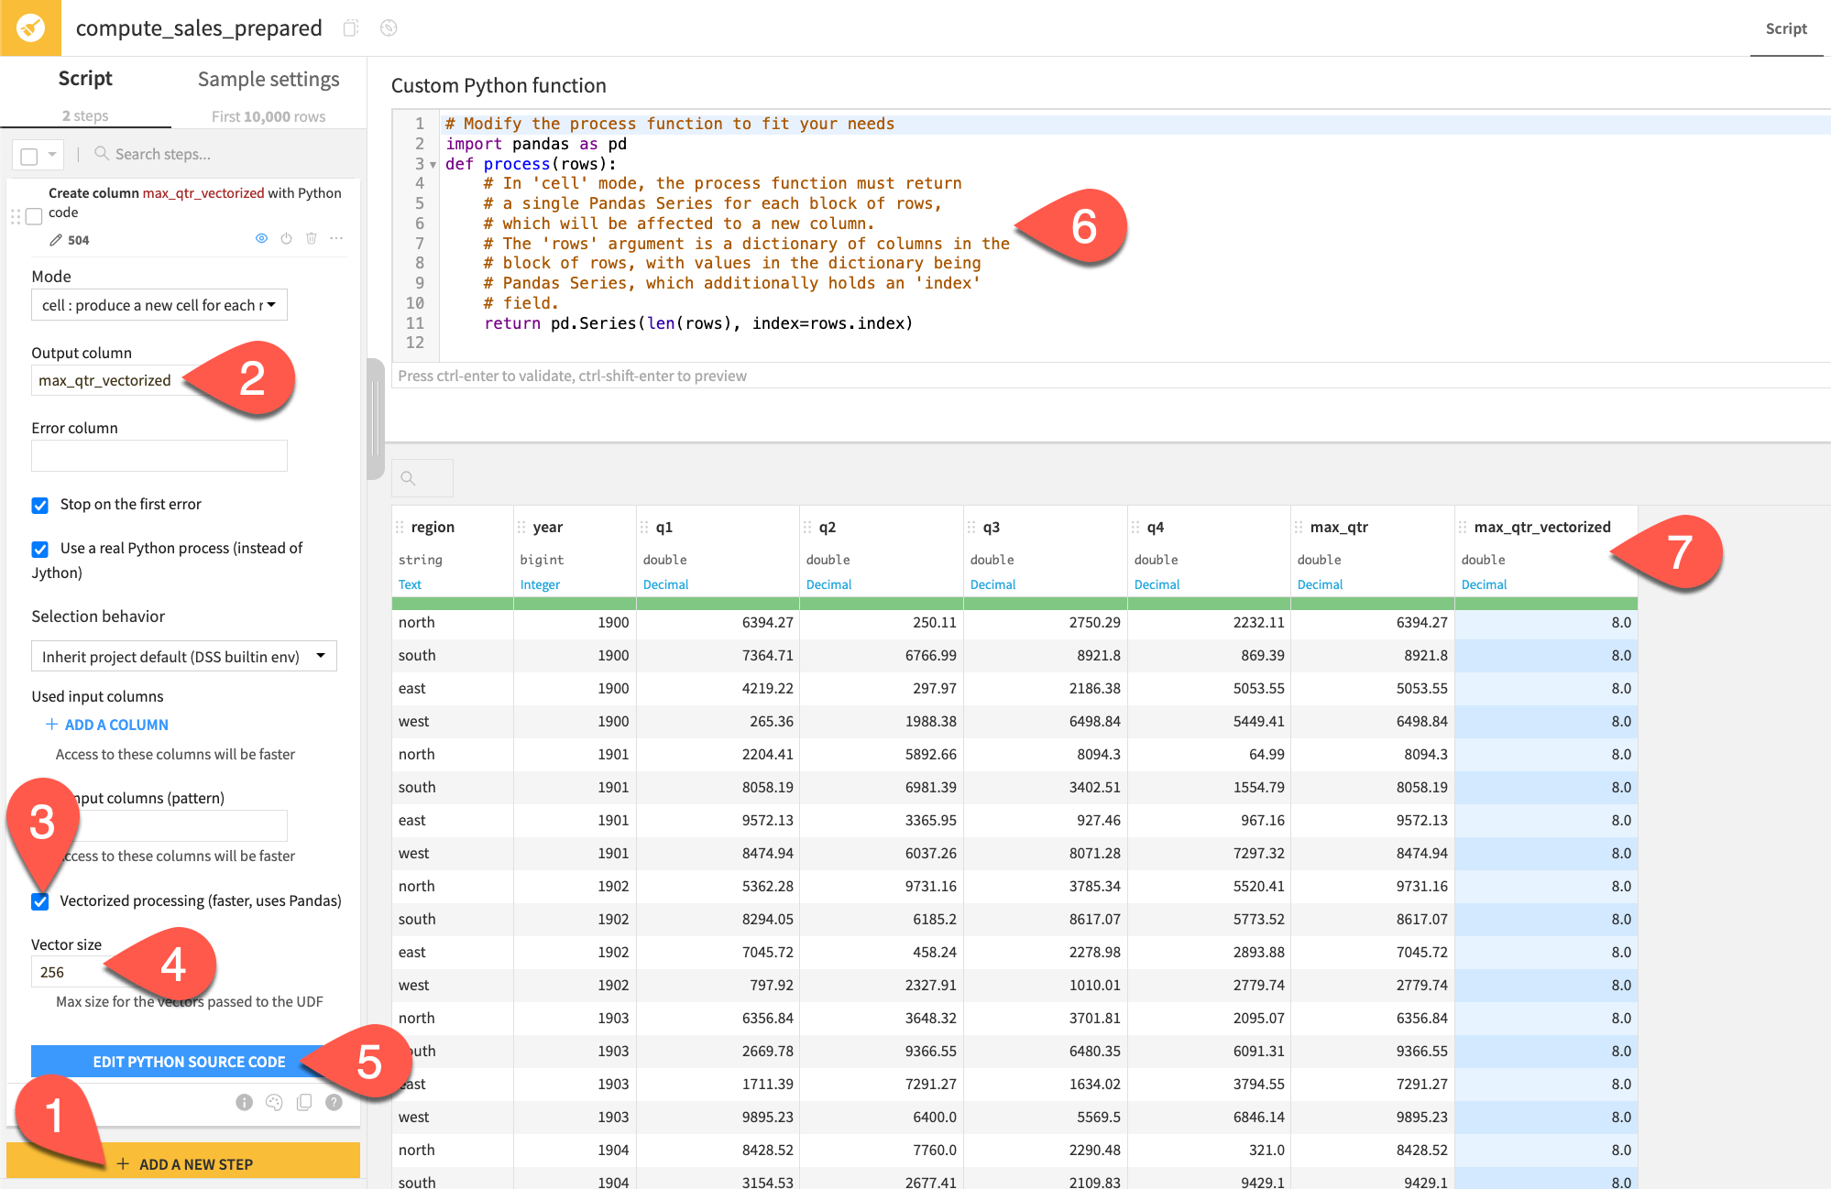Click the q4 column drag handle
Viewport: 1831px width, 1189px height.
click(x=1135, y=527)
